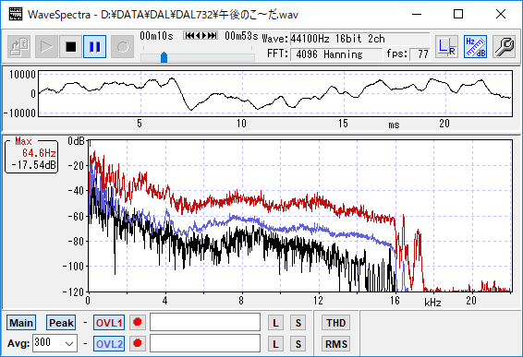The width and height of the screenshot is (523, 357).
Task: Click the elapsed time 00m10s
Action: click(x=156, y=36)
